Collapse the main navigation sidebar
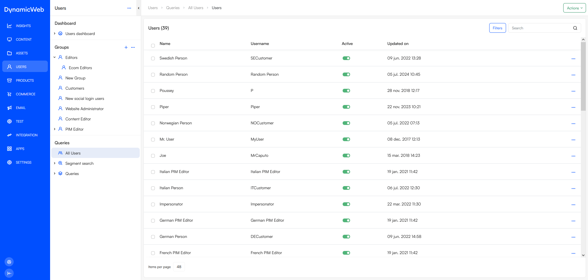 tap(9, 273)
